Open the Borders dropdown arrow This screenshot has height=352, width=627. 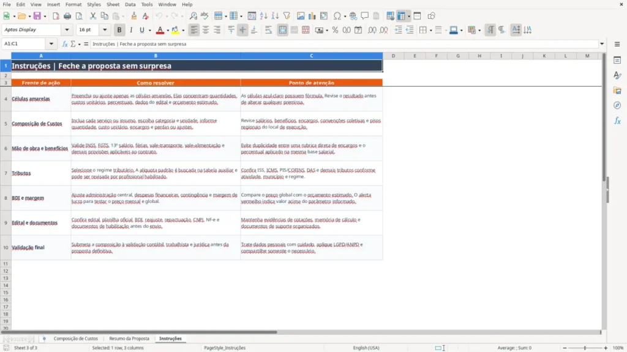tap(430, 31)
